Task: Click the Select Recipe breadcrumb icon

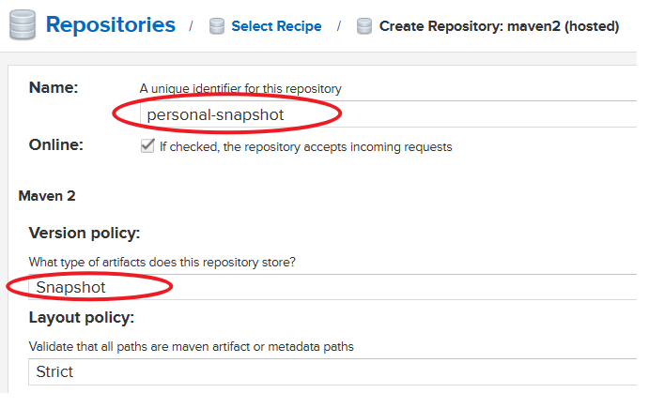Action: (216, 26)
